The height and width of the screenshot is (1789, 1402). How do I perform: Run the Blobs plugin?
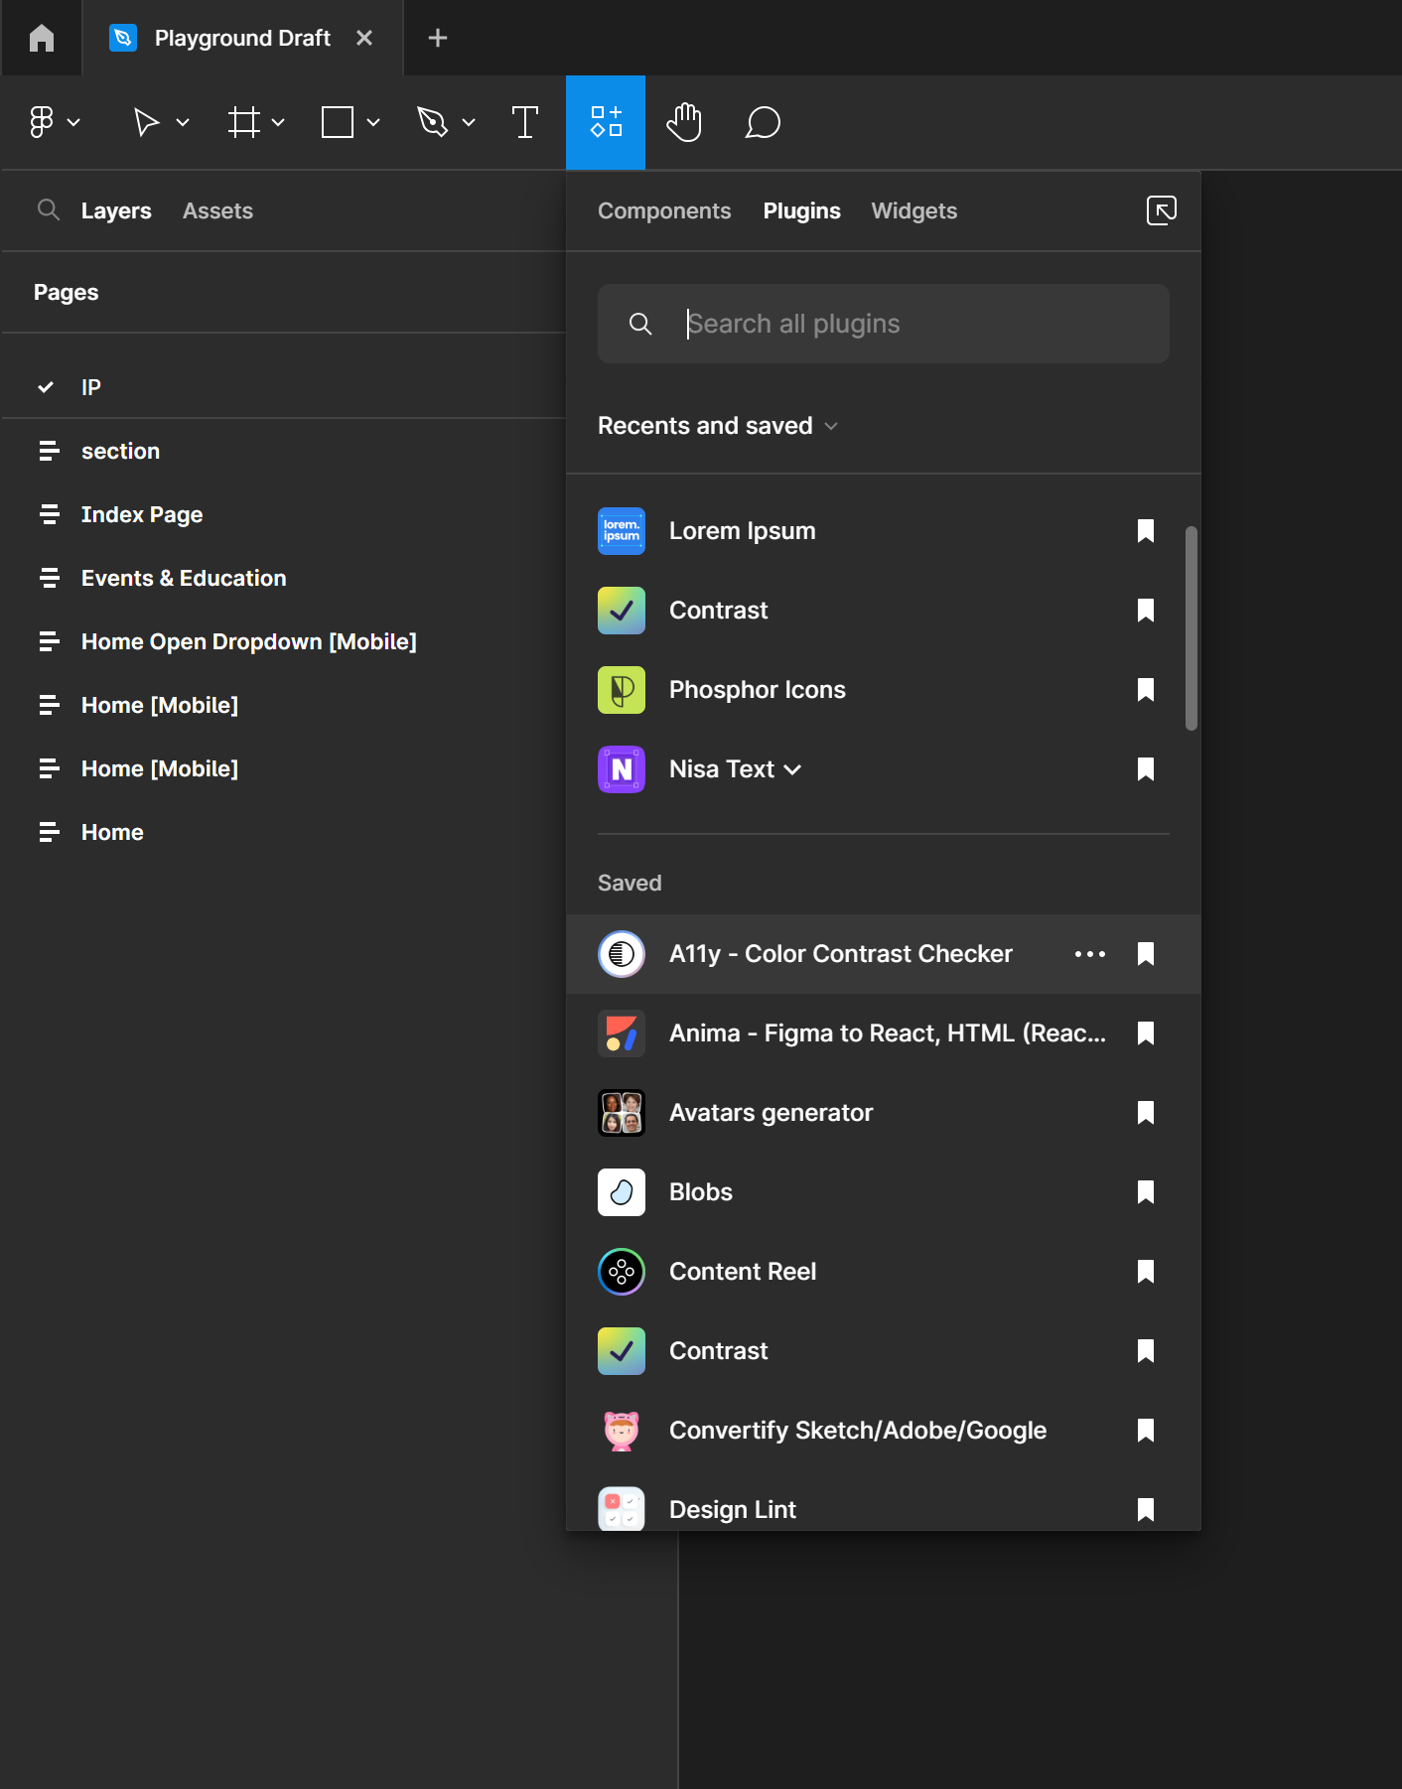click(x=884, y=1192)
